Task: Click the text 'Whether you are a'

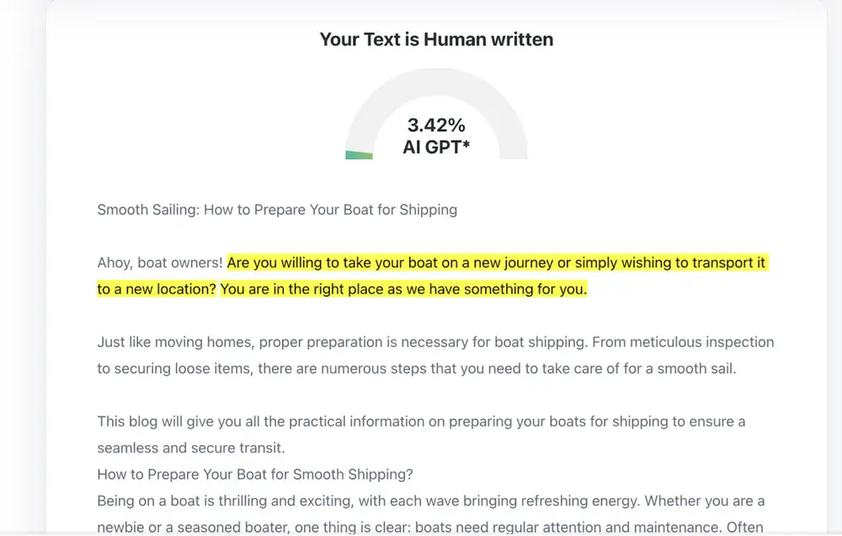Action: (x=705, y=501)
